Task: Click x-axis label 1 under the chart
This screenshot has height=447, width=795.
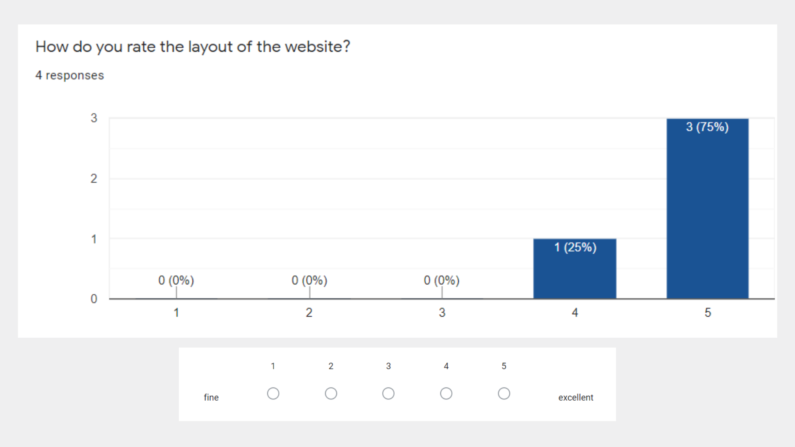Action: [176, 312]
